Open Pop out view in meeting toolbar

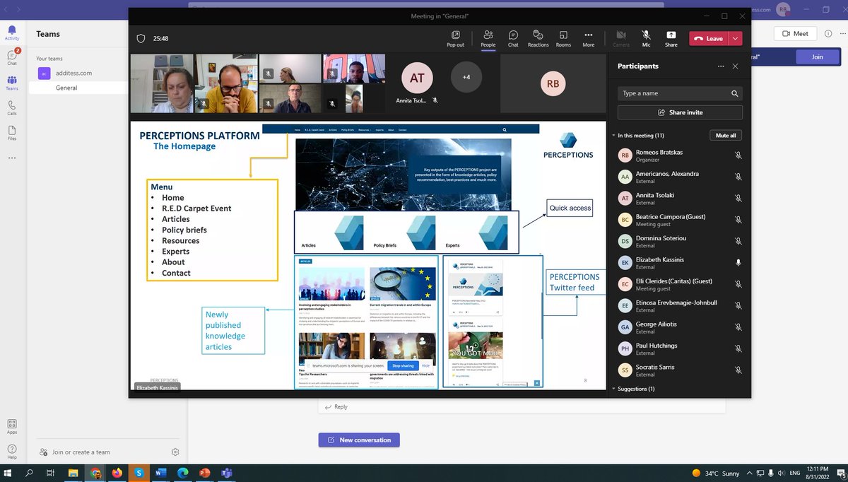pos(456,38)
